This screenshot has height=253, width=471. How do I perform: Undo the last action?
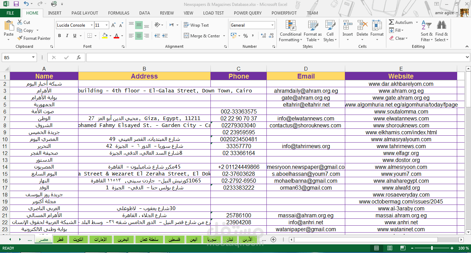coord(27,4)
